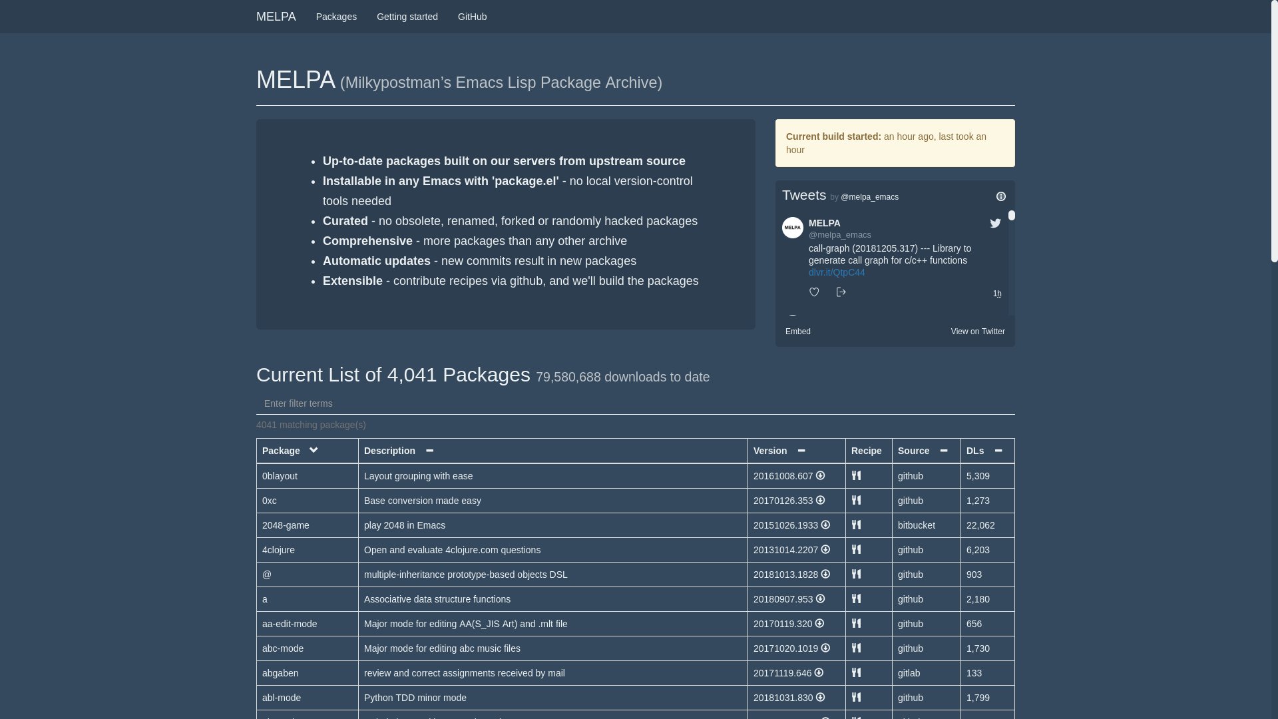Download icon for abc-mode version
1278x719 pixels.
pyautogui.click(x=825, y=648)
